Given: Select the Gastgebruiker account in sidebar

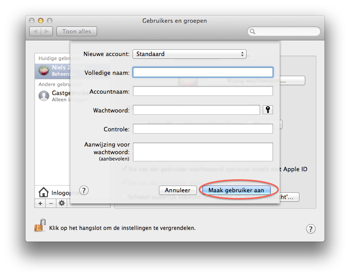Looking at the screenshot, I should (x=60, y=95).
